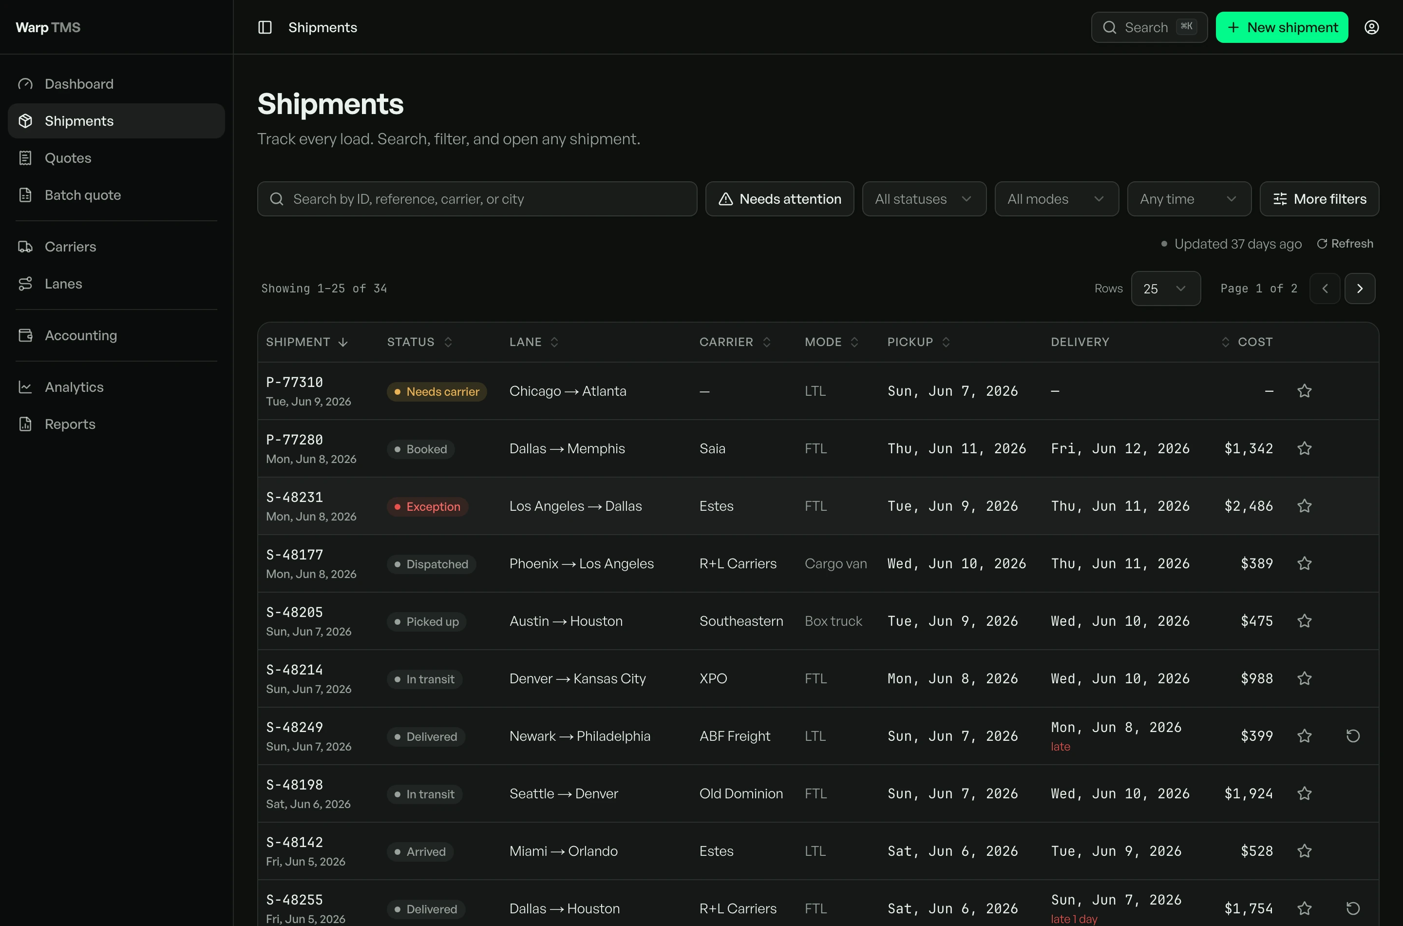1403x926 pixels.
Task: Click the Arrived status badge
Action: click(x=419, y=851)
